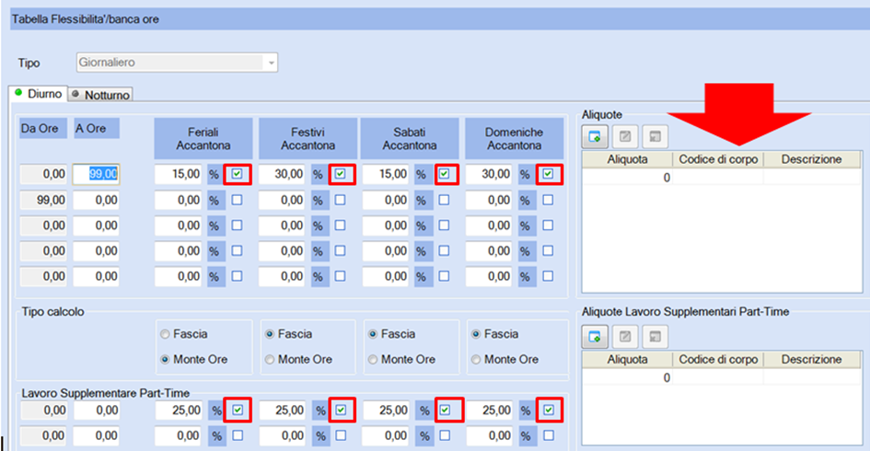
Task: Select Monte Ore calculation for Domeniche
Action: [x=505, y=360]
